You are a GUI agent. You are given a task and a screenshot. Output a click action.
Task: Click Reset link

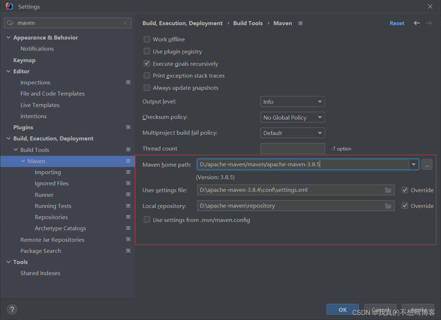point(397,23)
